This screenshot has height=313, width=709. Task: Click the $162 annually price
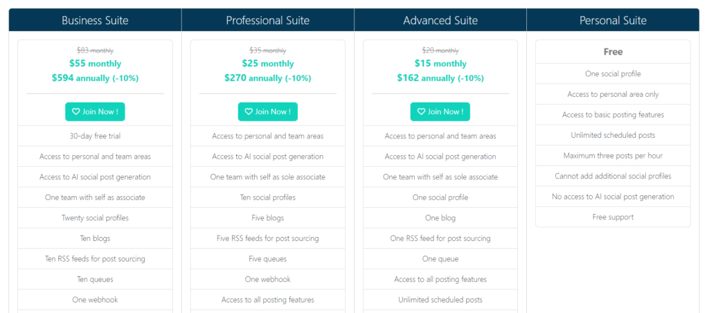pyautogui.click(x=440, y=78)
